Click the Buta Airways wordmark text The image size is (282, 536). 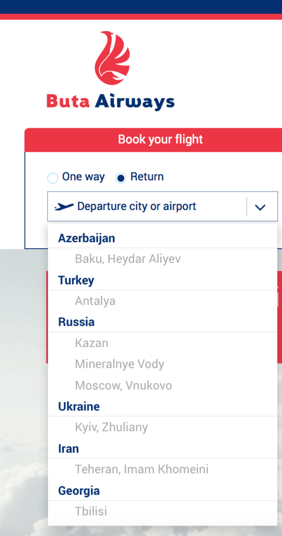click(111, 101)
